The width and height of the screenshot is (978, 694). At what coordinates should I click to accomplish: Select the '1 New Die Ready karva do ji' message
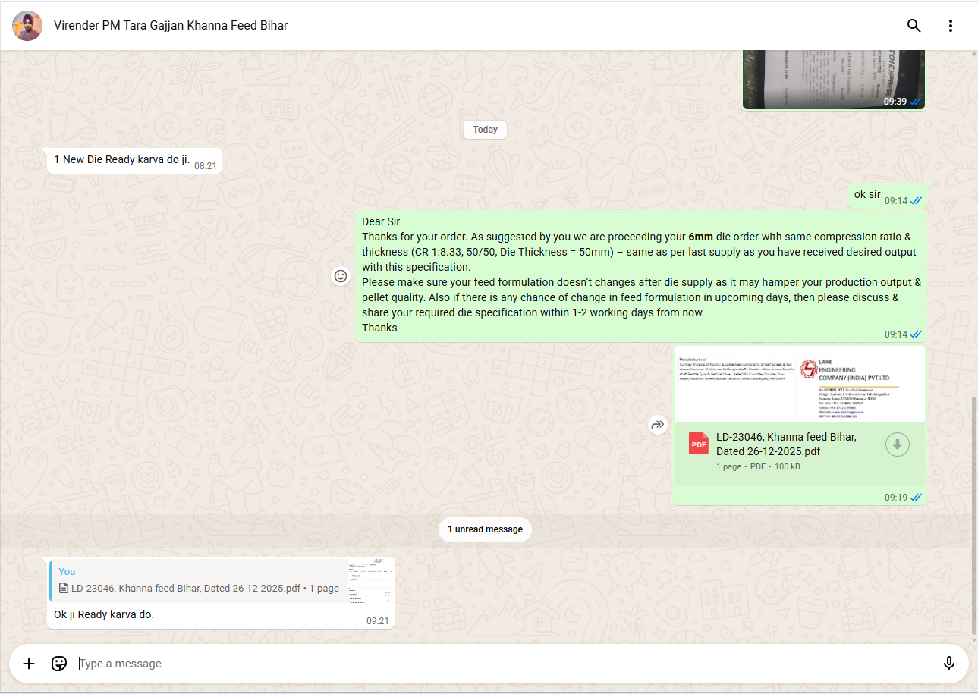click(121, 160)
